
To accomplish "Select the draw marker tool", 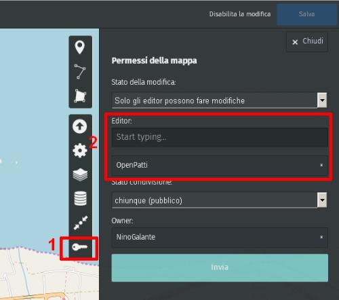I will [80, 47].
